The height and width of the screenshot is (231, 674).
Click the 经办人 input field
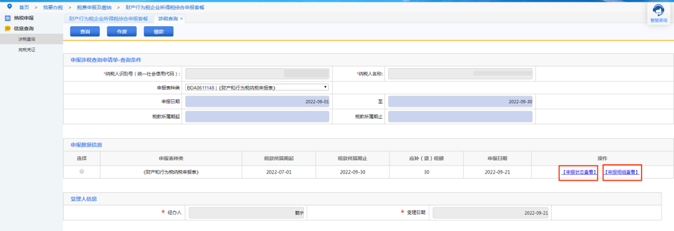(x=247, y=213)
